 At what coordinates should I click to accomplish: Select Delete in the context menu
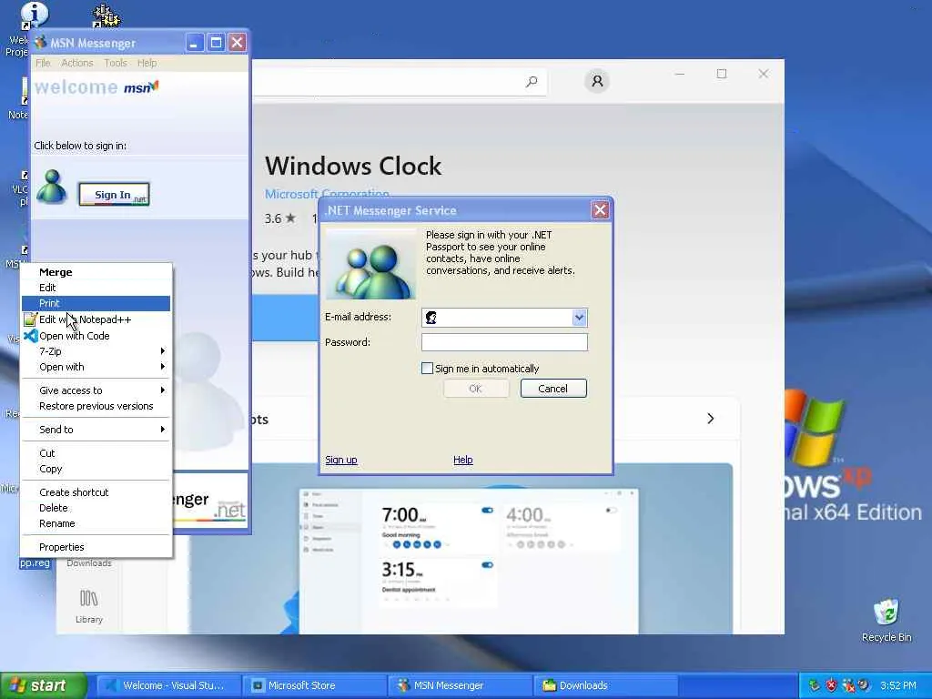coord(96,508)
